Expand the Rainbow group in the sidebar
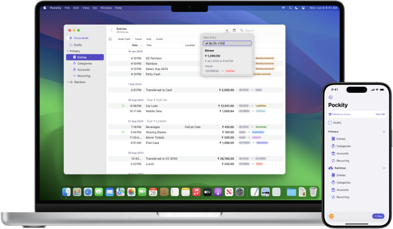Image resolution: width=393 pixels, height=229 pixels. pyautogui.click(x=68, y=82)
